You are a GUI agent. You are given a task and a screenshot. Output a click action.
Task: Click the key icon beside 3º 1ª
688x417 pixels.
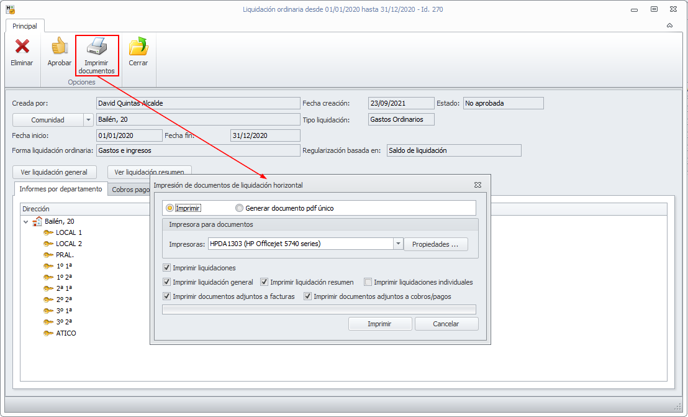[x=48, y=311]
